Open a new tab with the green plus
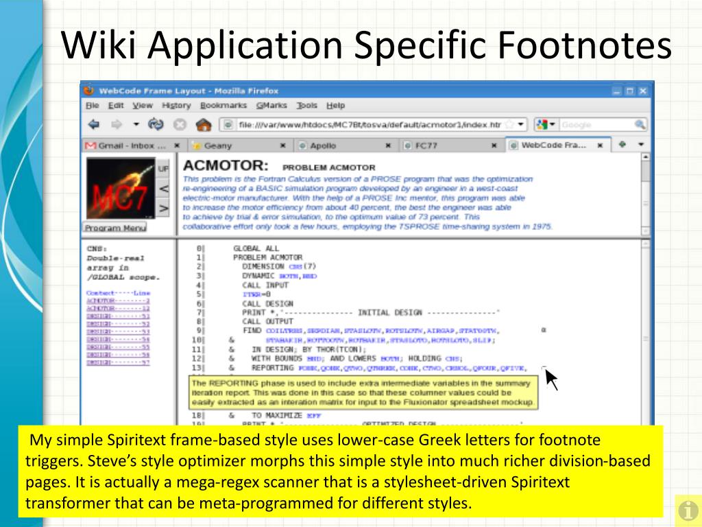Viewport: 702px width, 527px height. (622, 144)
